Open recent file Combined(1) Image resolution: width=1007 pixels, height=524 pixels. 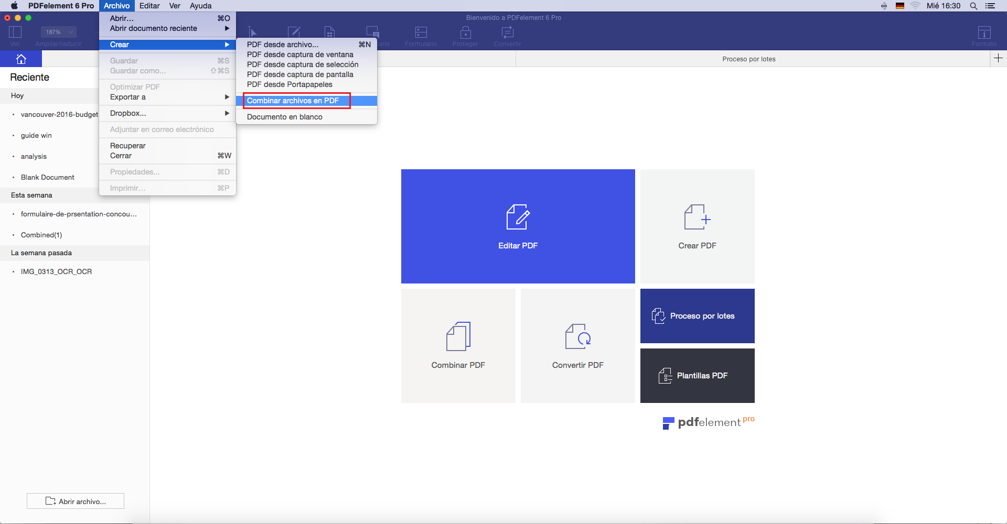pos(41,235)
